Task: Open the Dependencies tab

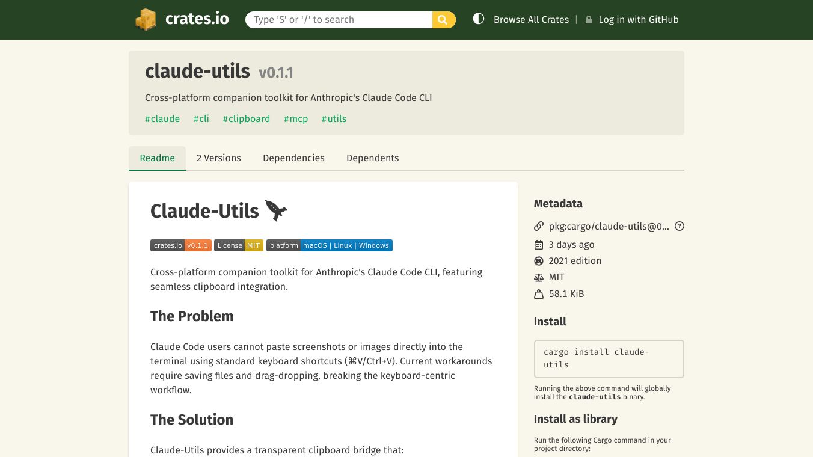Action: [293, 158]
